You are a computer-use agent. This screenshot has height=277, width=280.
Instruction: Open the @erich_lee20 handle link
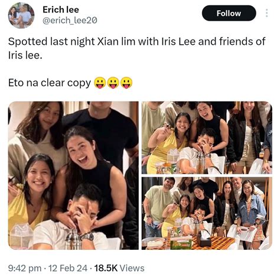(x=70, y=20)
